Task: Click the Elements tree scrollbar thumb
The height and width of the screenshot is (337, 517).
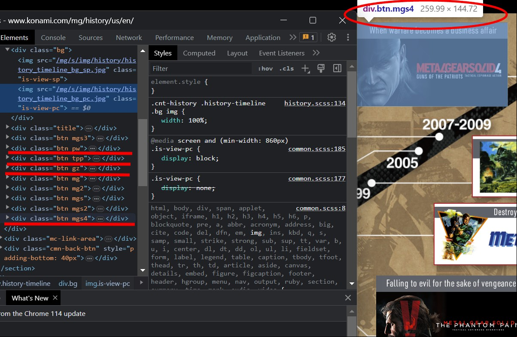Action: click(143, 153)
